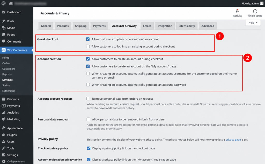Switch to the Products settings tab

point(63,26)
